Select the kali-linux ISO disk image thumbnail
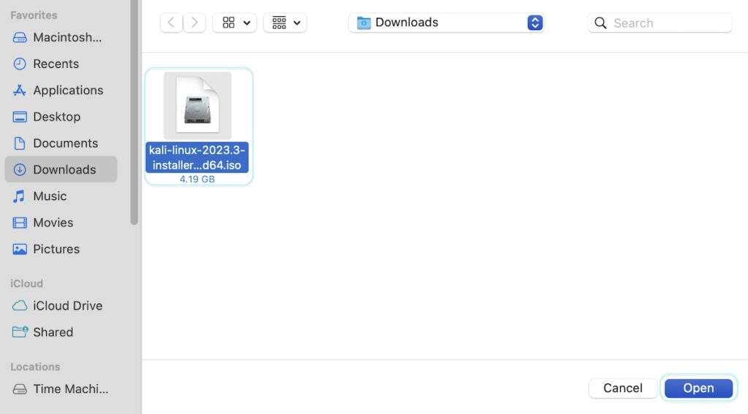Viewport: 748px width, 414px height. point(197,105)
